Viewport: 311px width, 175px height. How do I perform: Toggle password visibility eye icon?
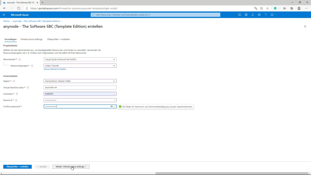(x=112, y=106)
